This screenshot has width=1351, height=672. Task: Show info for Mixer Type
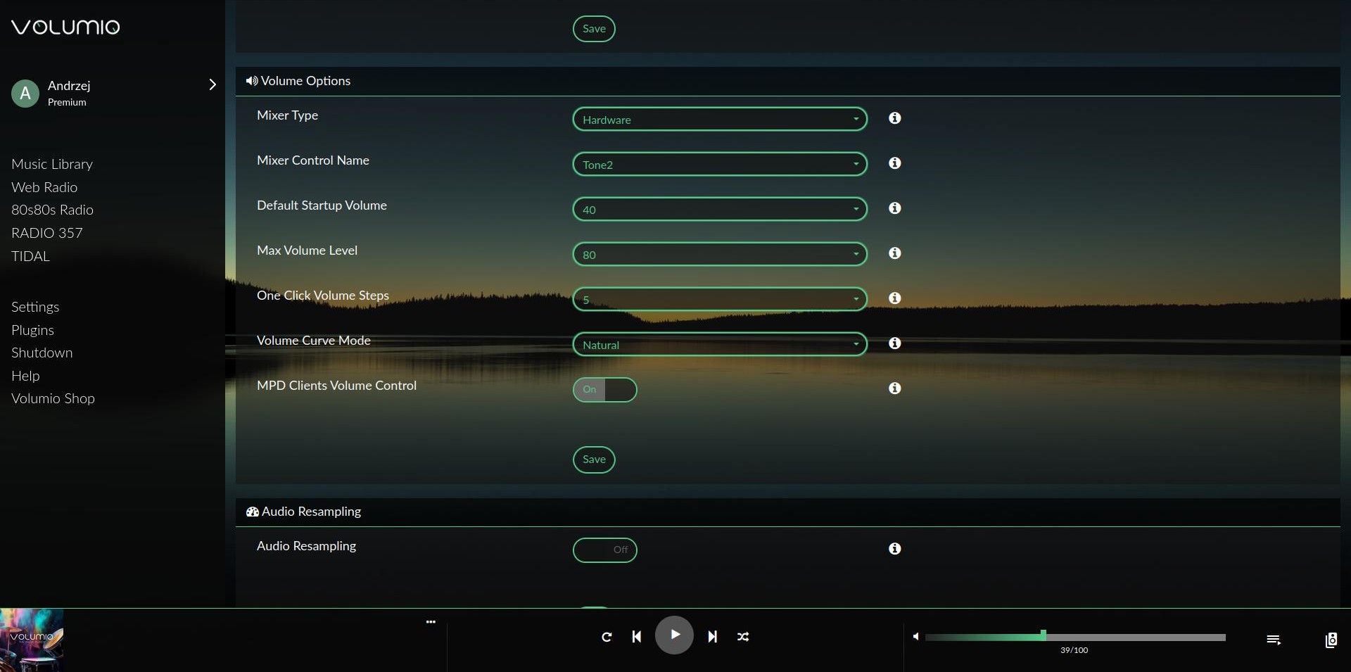tap(894, 118)
